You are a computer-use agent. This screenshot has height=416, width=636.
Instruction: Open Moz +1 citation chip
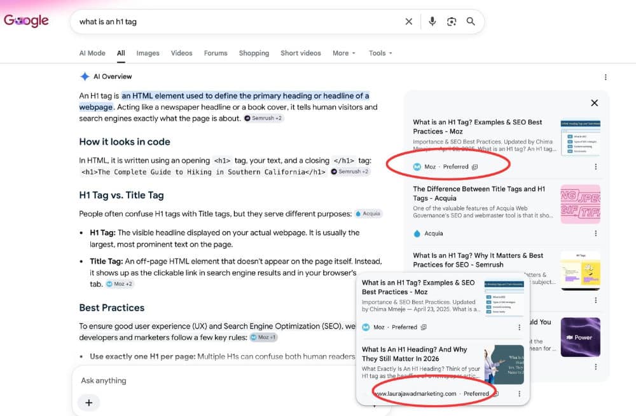click(264, 337)
